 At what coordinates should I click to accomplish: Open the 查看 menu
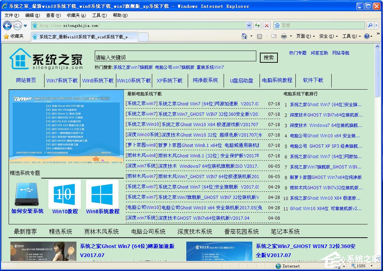pos(52,15)
